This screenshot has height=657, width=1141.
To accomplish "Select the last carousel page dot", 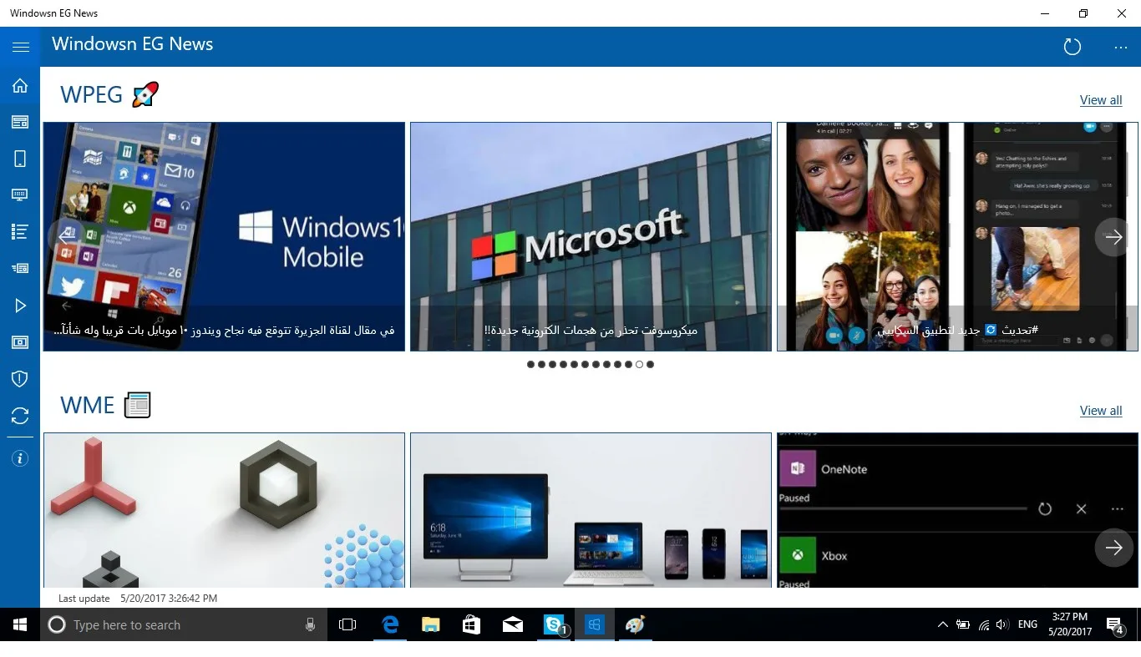I will point(651,364).
